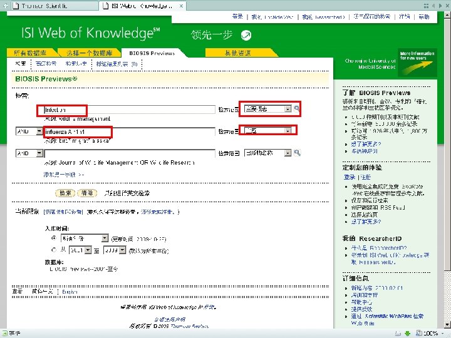The image size is (451, 338).
Task: Click the first search field containing Infection
Action: coord(130,110)
